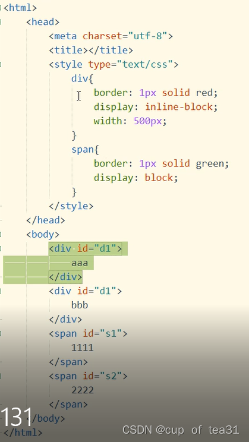Click the highlighted aaa text
This screenshot has width=249, height=442.
[80, 263]
